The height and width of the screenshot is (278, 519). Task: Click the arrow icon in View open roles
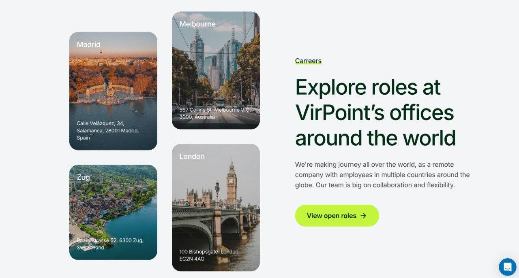click(x=363, y=216)
